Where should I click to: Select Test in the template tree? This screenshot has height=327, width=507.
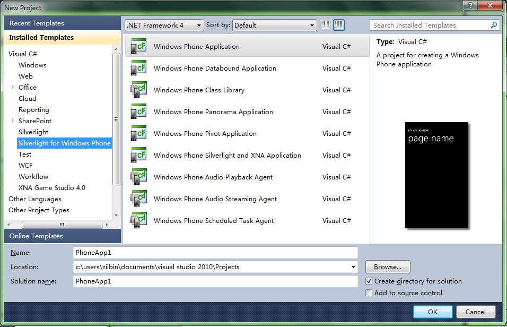(25, 154)
